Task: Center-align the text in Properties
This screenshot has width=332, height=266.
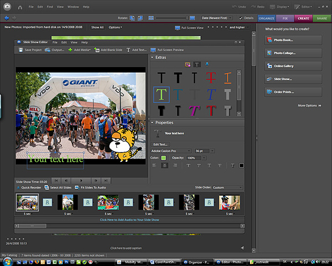Action: coord(165,165)
